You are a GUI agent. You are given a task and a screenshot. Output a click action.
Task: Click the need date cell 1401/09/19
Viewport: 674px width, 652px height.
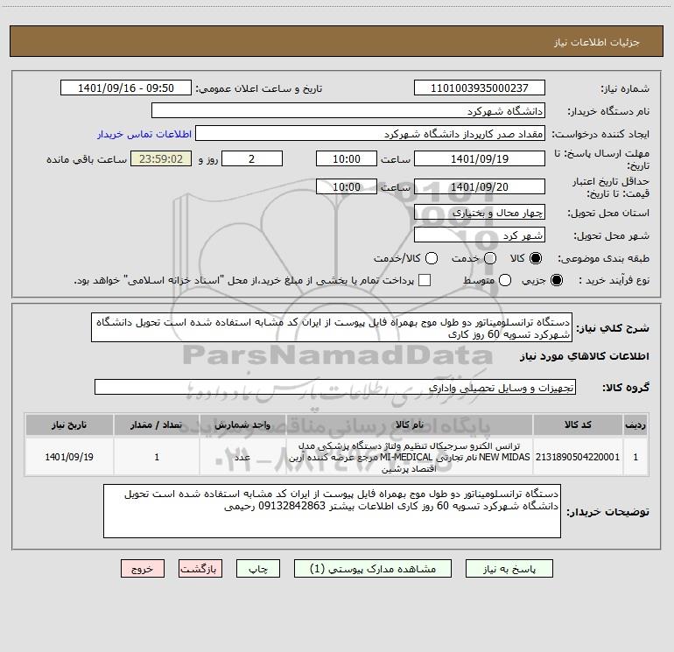[x=69, y=457]
